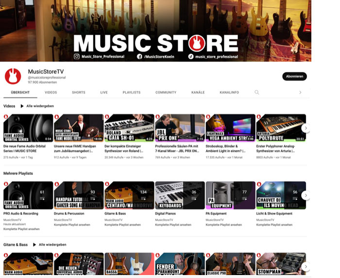Click the '97.900 Abonnenten' subscriber count

(42, 82)
